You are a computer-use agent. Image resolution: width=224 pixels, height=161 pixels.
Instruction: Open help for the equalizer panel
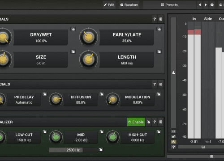[x=155, y=122]
